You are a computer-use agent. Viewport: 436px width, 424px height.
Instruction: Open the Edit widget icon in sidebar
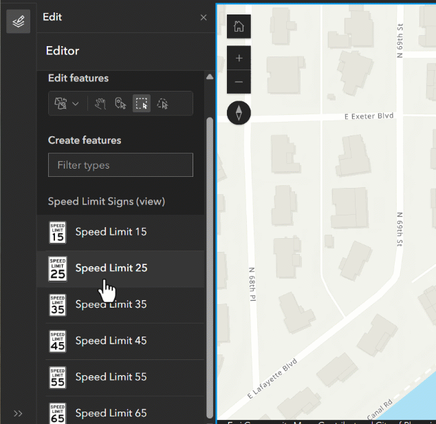[x=19, y=21]
